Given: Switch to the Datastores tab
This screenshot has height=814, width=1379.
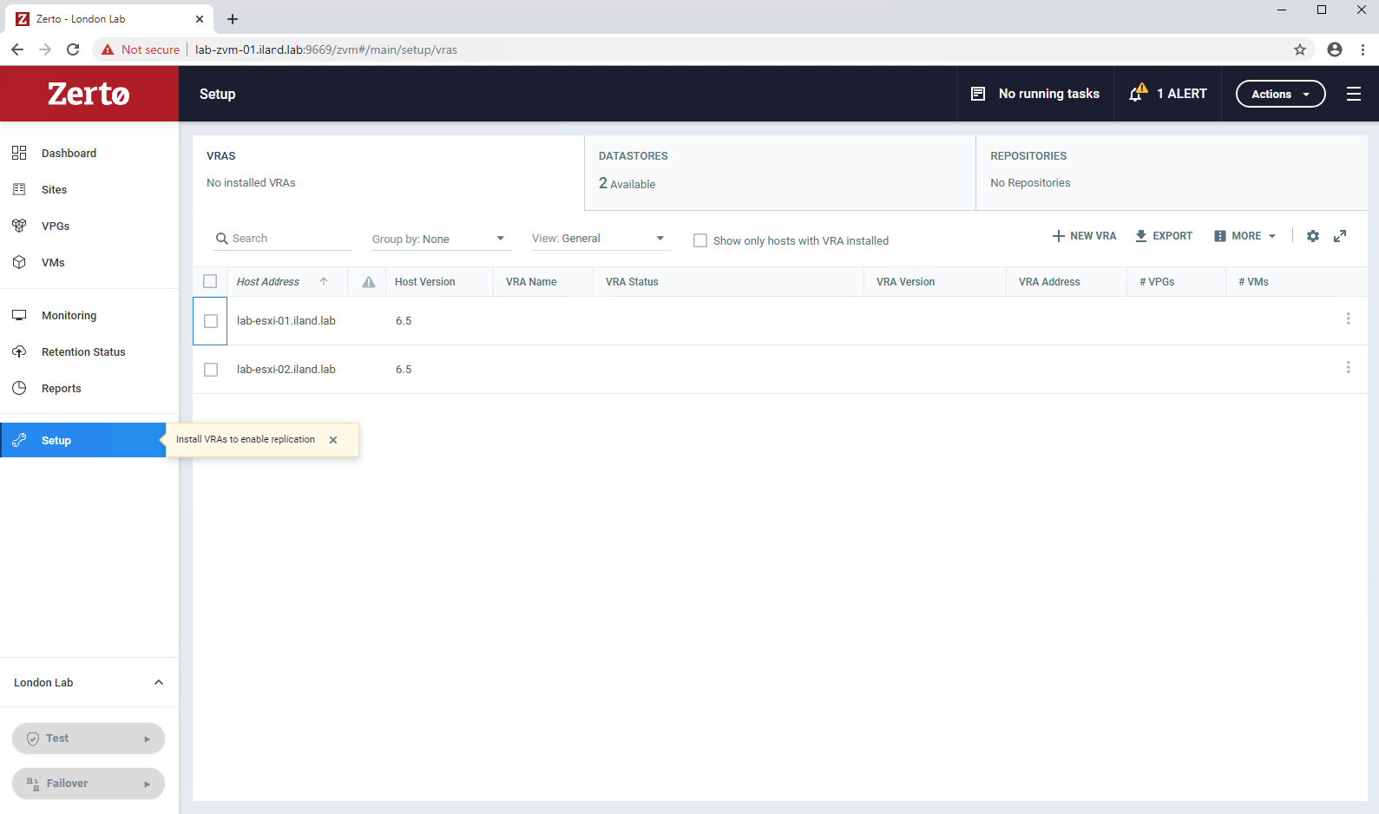Looking at the screenshot, I should 779,171.
